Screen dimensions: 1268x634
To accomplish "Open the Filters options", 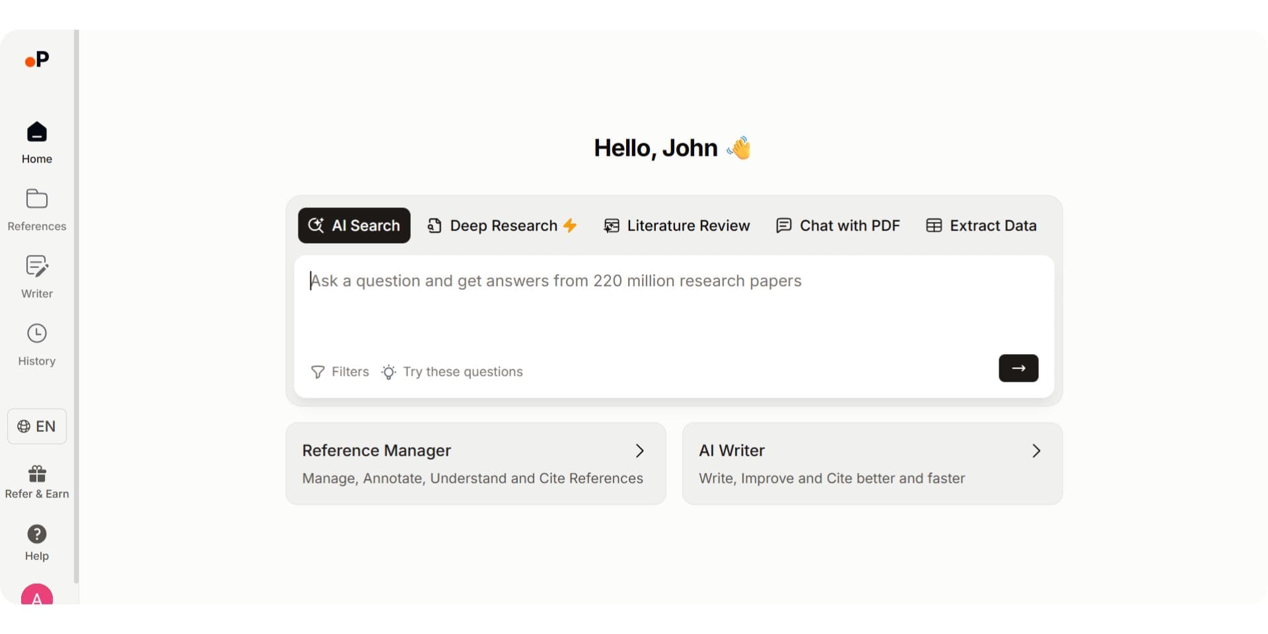I will [x=340, y=372].
